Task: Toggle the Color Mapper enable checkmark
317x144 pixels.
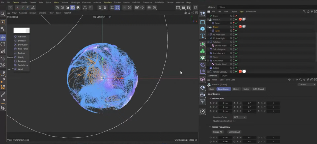Action: 236,49
